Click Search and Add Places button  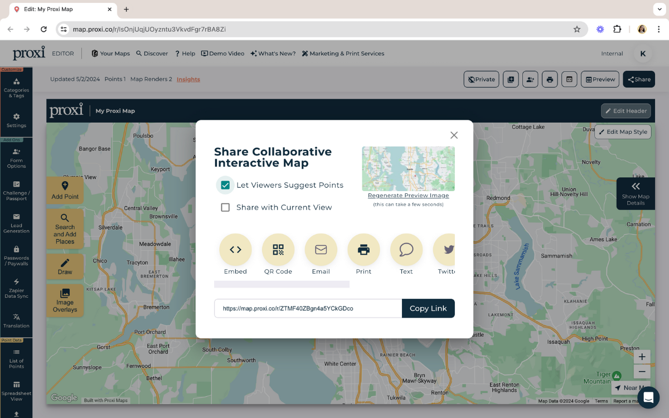[x=65, y=229]
